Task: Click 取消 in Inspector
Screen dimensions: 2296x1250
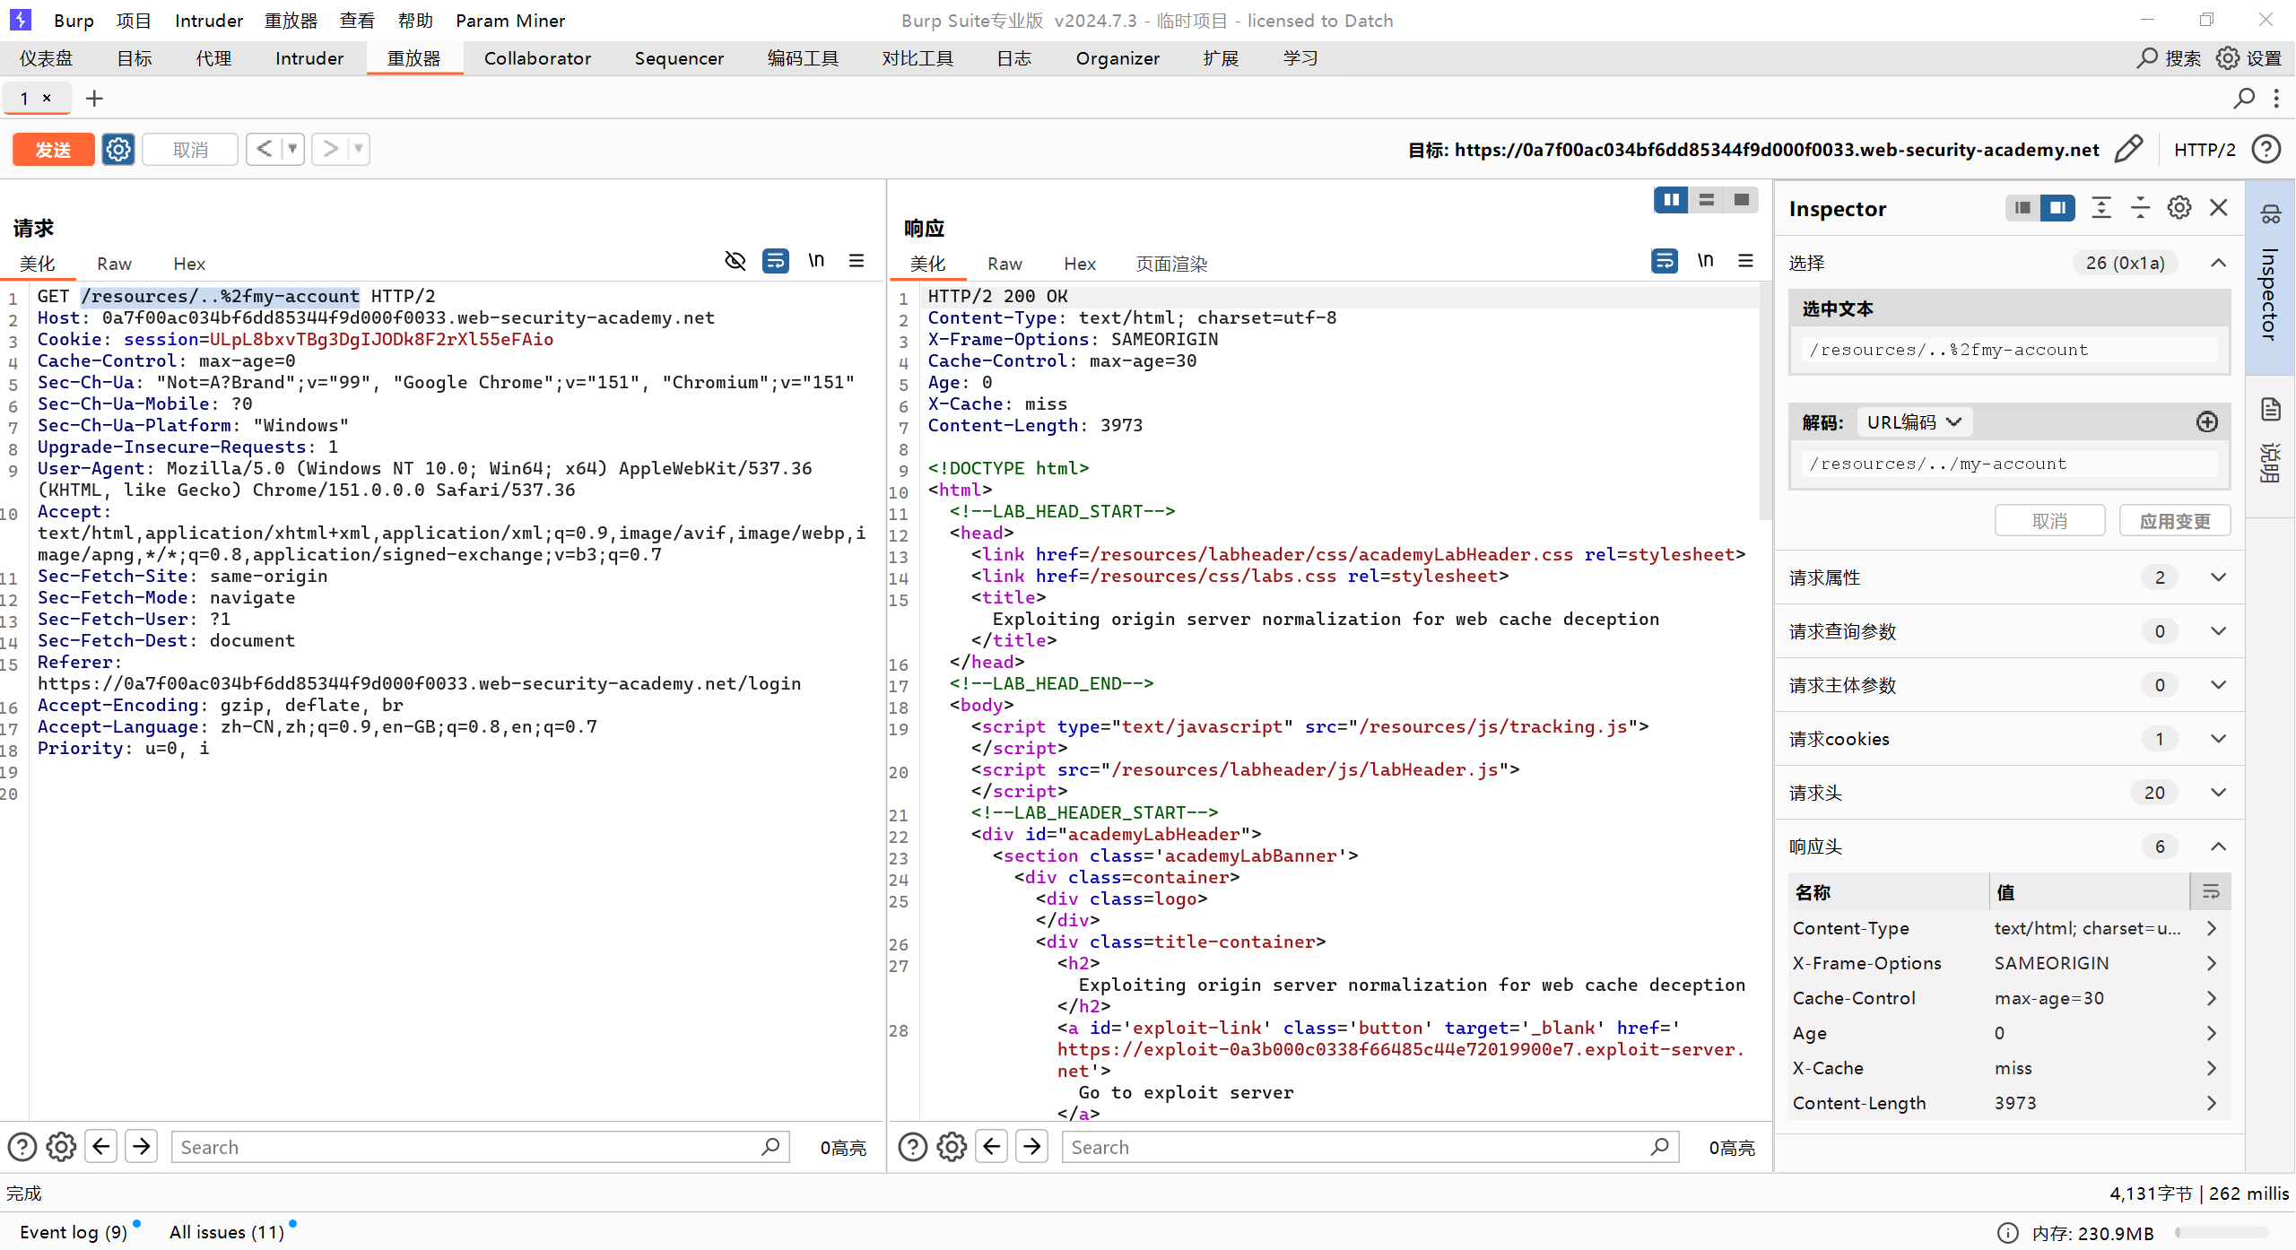Action: [x=2049, y=521]
